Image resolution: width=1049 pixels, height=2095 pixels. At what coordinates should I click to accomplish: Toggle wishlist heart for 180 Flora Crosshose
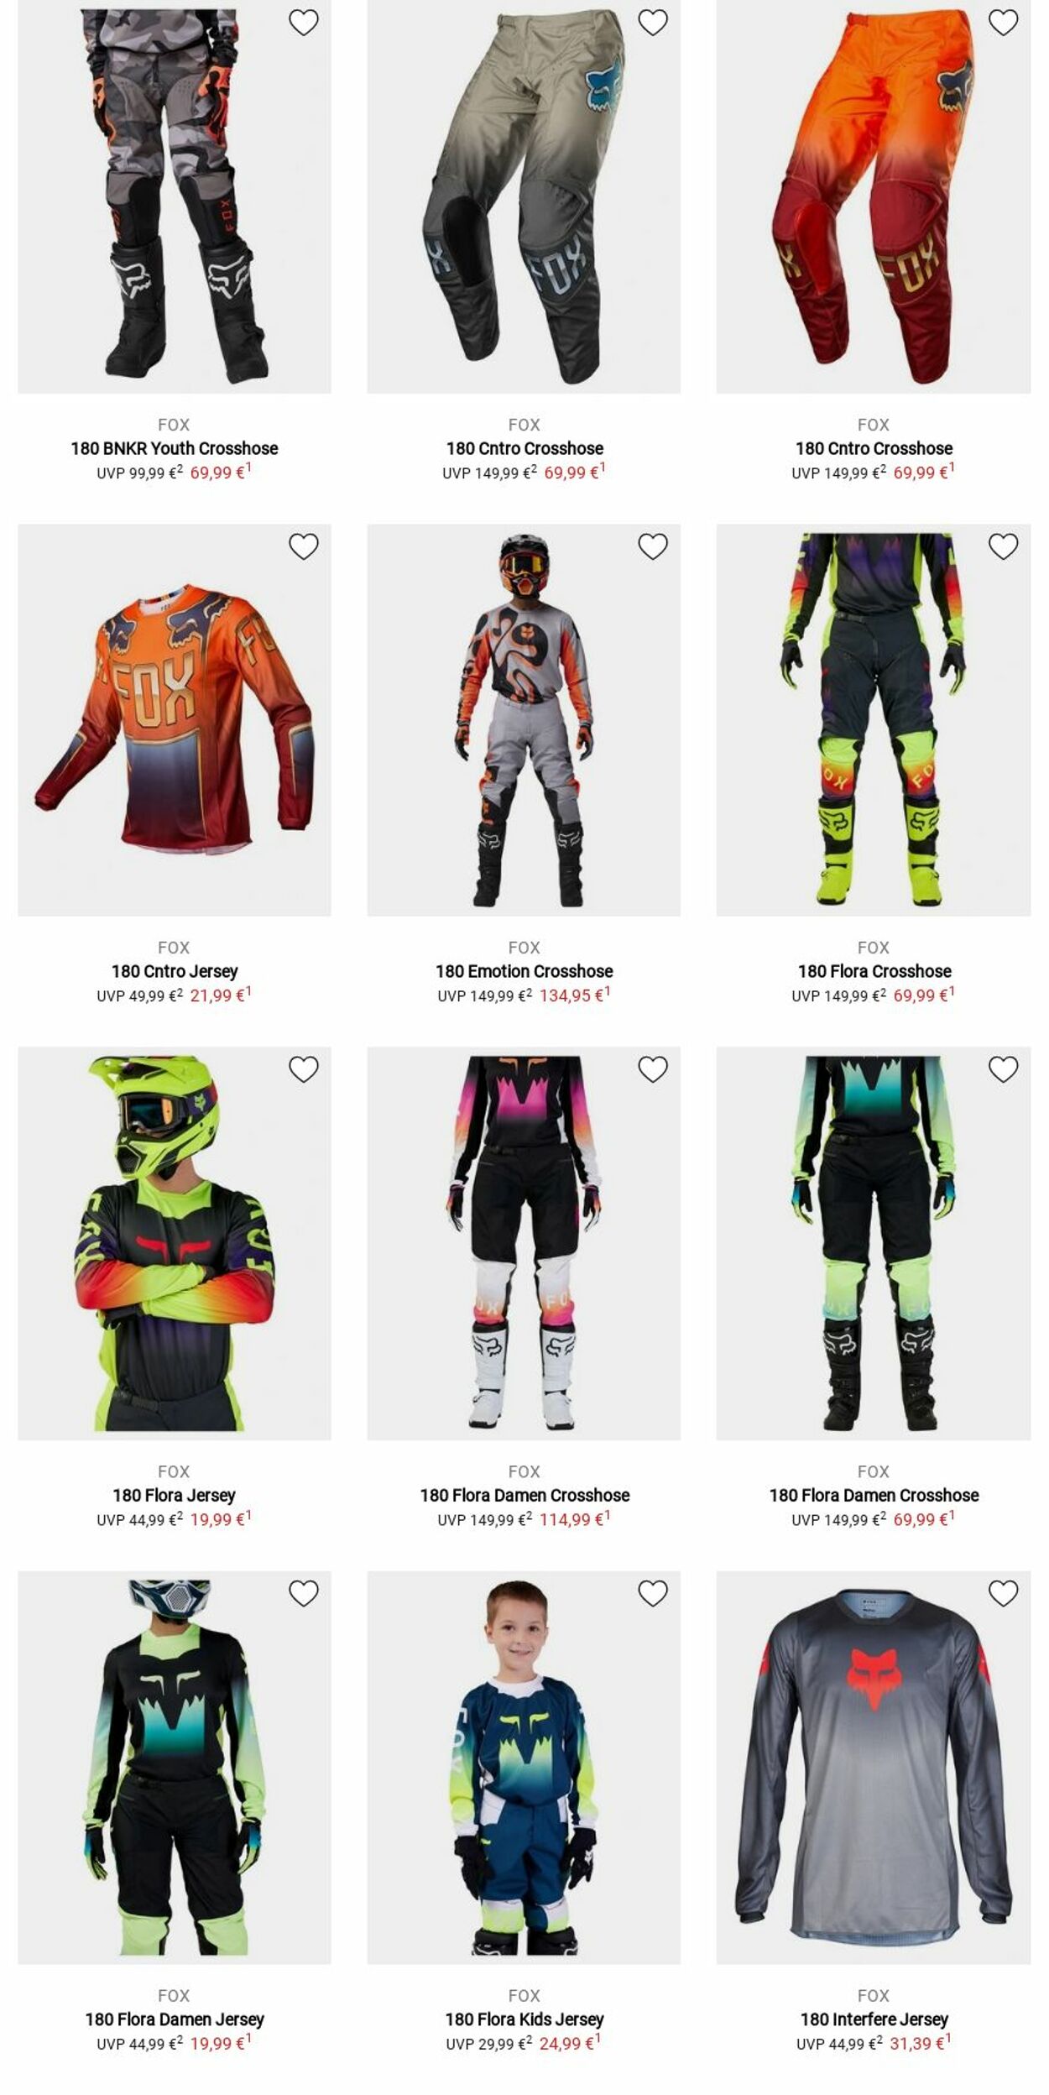[1003, 546]
